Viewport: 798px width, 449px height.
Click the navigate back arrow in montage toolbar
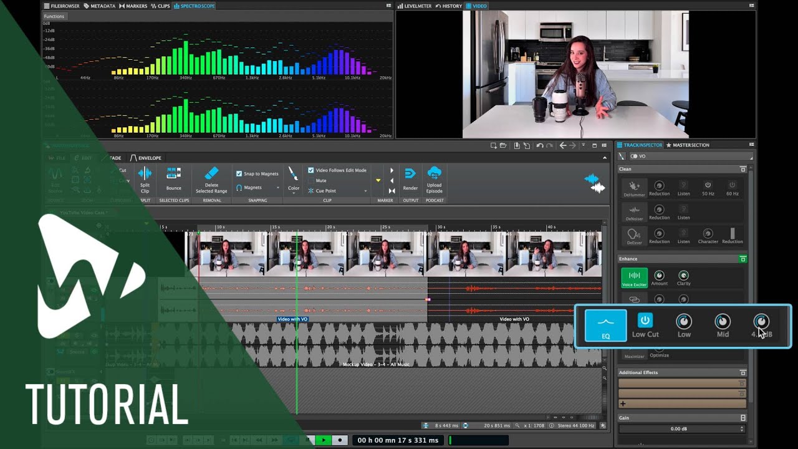click(x=563, y=145)
